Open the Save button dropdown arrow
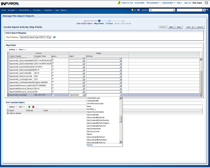Screen dimensions: 210x168 tap(194, 27)
